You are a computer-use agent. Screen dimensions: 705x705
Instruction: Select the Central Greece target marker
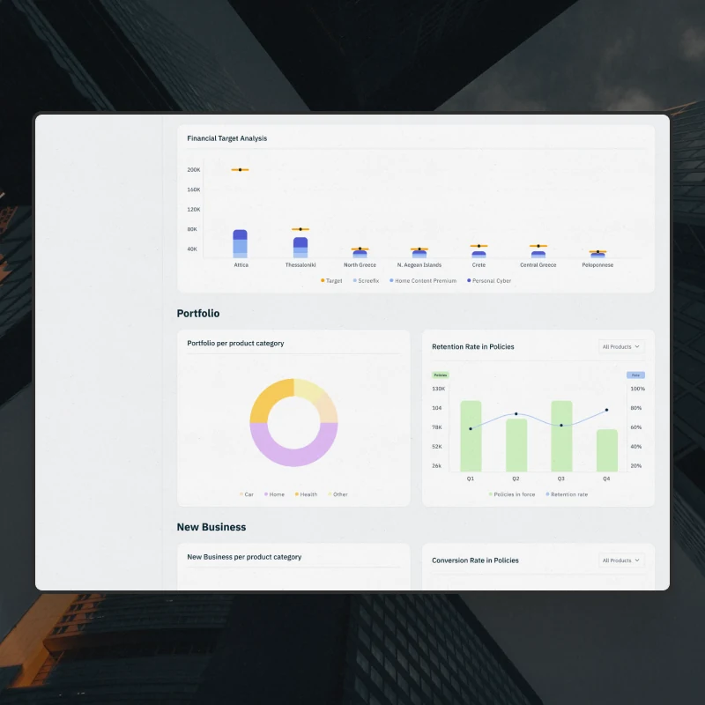(538, 246)
